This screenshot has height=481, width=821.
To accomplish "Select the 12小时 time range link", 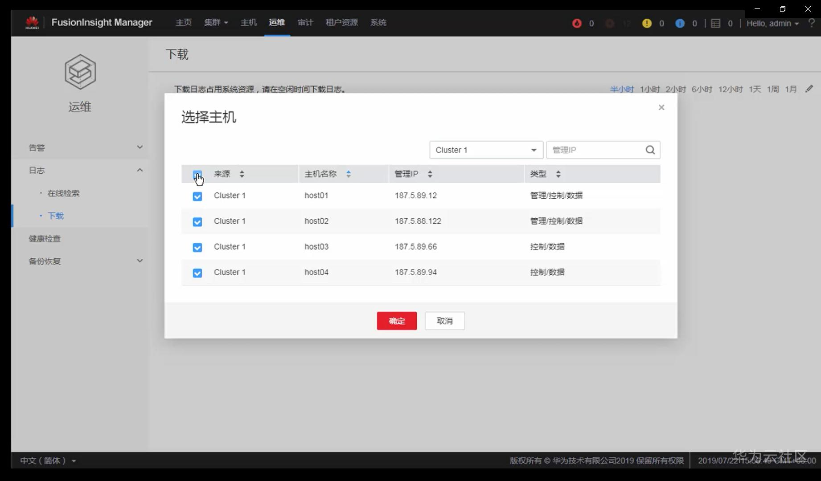I will (731, 89).
